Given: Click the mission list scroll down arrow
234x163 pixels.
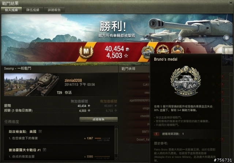Looking at the screenshot, I should click(x=116, y=158).
